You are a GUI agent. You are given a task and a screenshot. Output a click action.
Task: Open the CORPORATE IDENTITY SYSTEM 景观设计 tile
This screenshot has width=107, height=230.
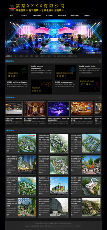[x=66, y=72]
